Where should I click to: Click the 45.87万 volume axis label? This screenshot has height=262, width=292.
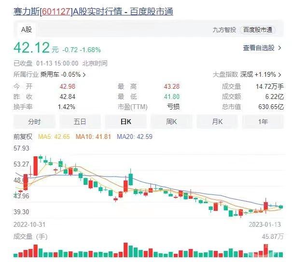(x=273, y=237)
